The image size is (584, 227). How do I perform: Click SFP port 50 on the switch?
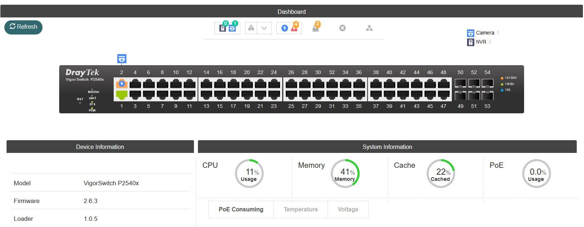point(460,84)
